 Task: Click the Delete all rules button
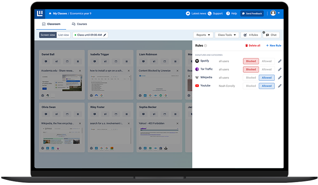tap(253, 45)
